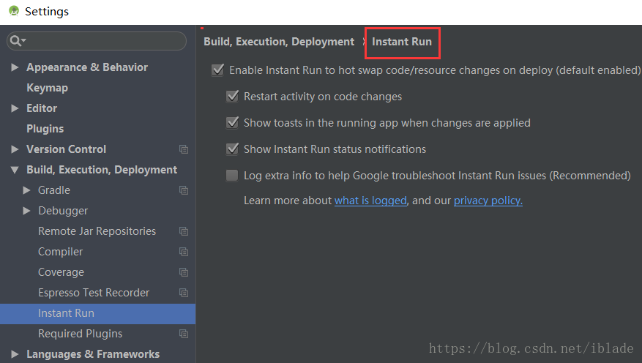Disable the Enable Instant Run checkbox
The image size is (642, 363).
[218, 70]
